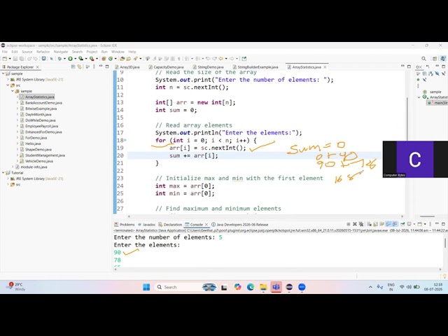The width and height of the screenshot is (448, 336).
Task: Click the console Terminate stop icon
Action: pos(349,224)
